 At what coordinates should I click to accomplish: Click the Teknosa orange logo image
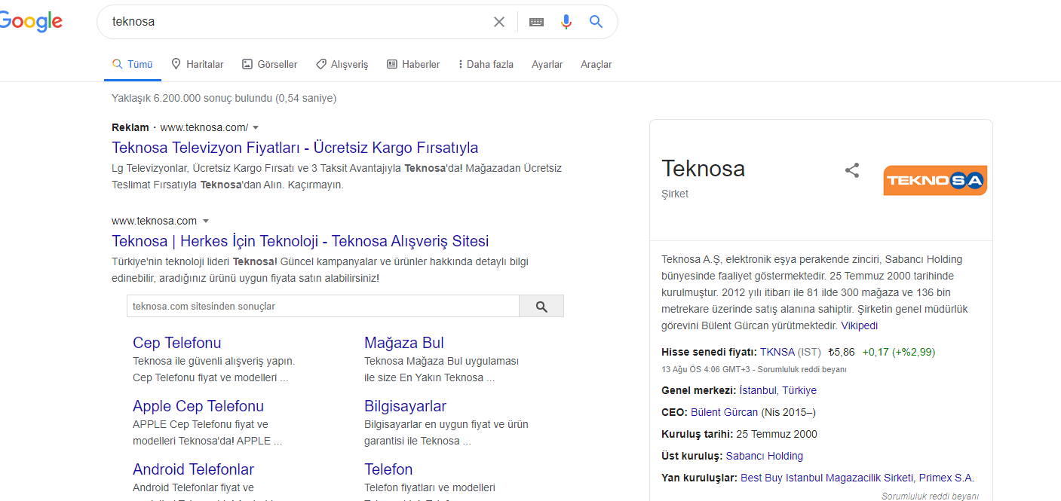(x=935, y=181)
